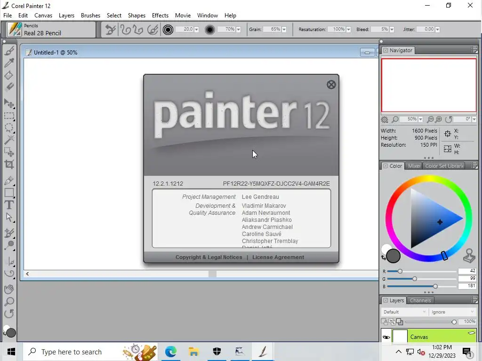Select the Shape Selection arrow tool
This screenshot has height=361, width=482.
click(x=9, y=217)
